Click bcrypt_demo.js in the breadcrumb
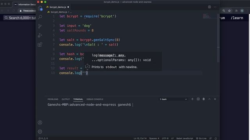 point(59,12)
